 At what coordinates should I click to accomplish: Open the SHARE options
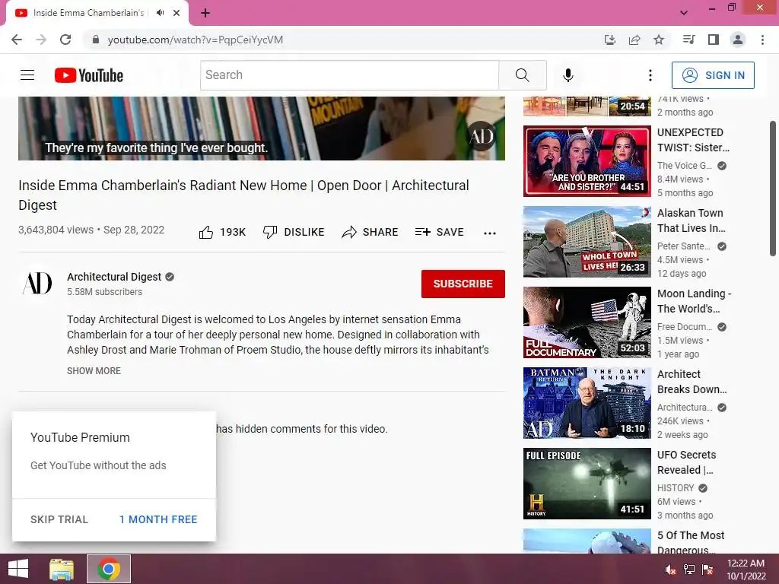(x=370, y=232)
